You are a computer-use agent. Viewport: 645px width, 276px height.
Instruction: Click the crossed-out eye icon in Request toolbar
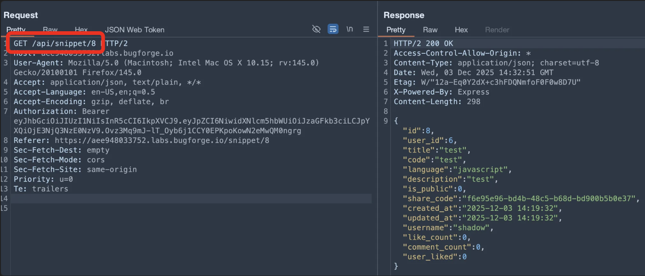[x=316, y=29]
